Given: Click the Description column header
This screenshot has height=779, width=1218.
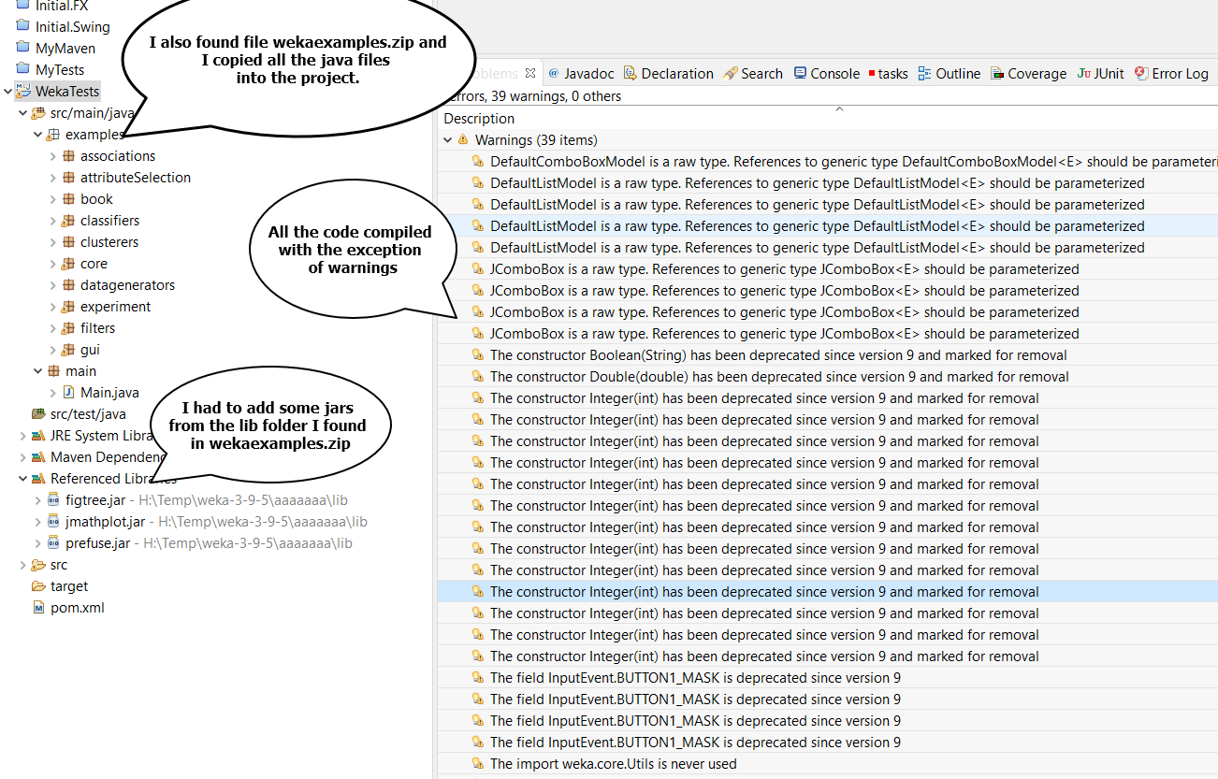Looking at the screenshot, I should pyautogui.click(x=479, y=119).
